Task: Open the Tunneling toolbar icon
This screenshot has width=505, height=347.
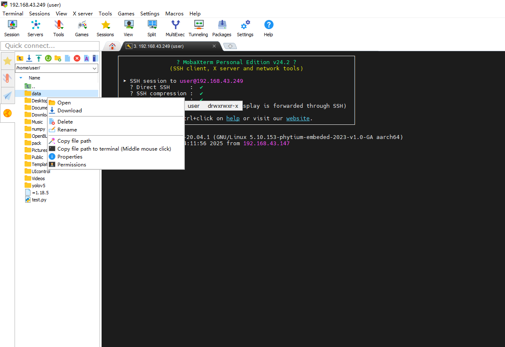Action: [x=199, y=28]
